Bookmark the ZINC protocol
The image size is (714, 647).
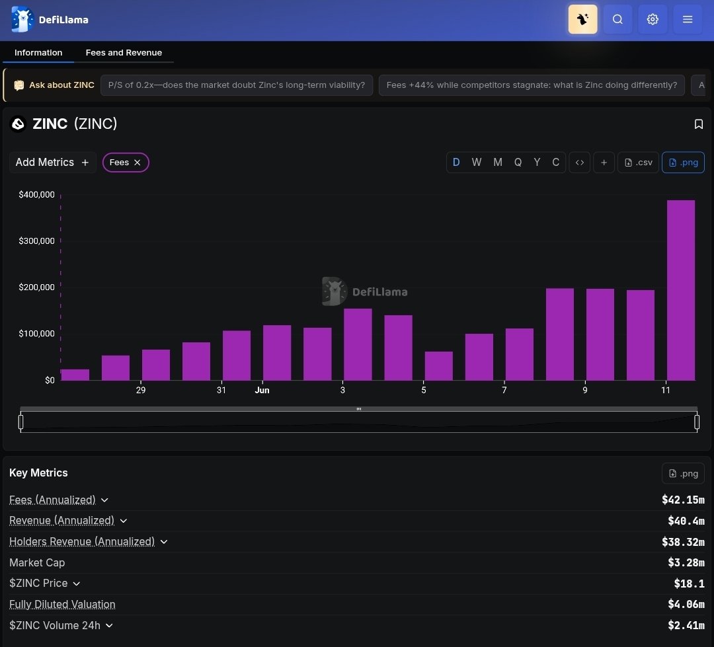click(x=699, y=124)
